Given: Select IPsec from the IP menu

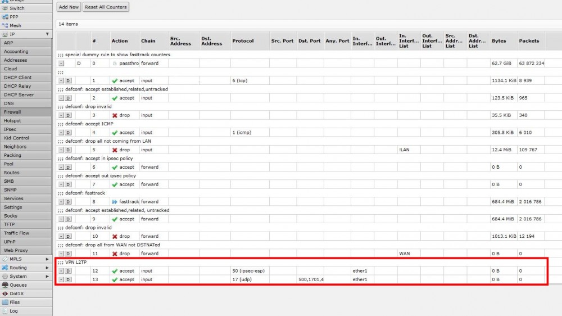Looking at the screenshot, I should coord(10,129).
